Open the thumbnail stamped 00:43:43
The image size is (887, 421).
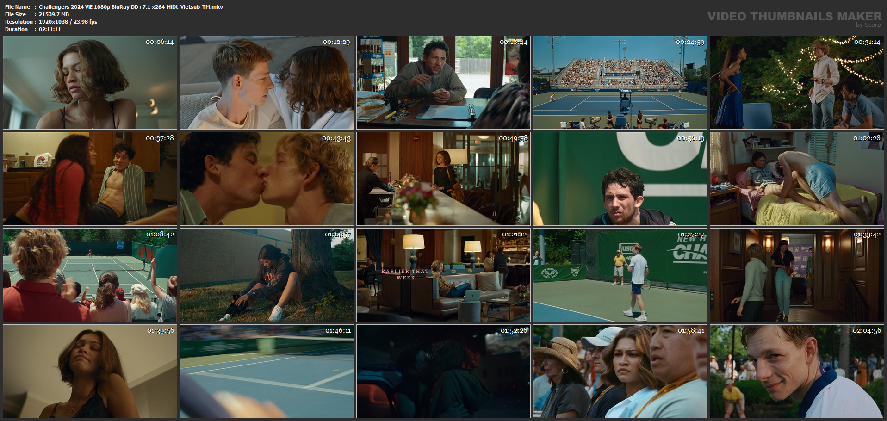[x=267, y=179]
